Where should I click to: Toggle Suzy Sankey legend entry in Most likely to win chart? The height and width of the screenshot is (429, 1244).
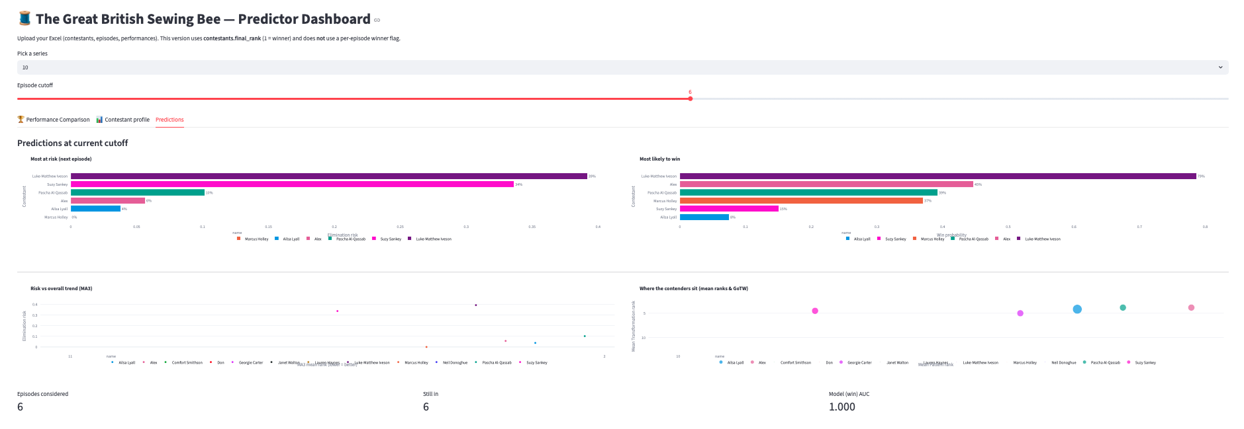[x=895, y=239]
